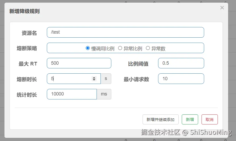The width and height of the screenshot is (236, 141).
Task: Click the 比例阈值 field with 0.5
Action: (181, 63)
